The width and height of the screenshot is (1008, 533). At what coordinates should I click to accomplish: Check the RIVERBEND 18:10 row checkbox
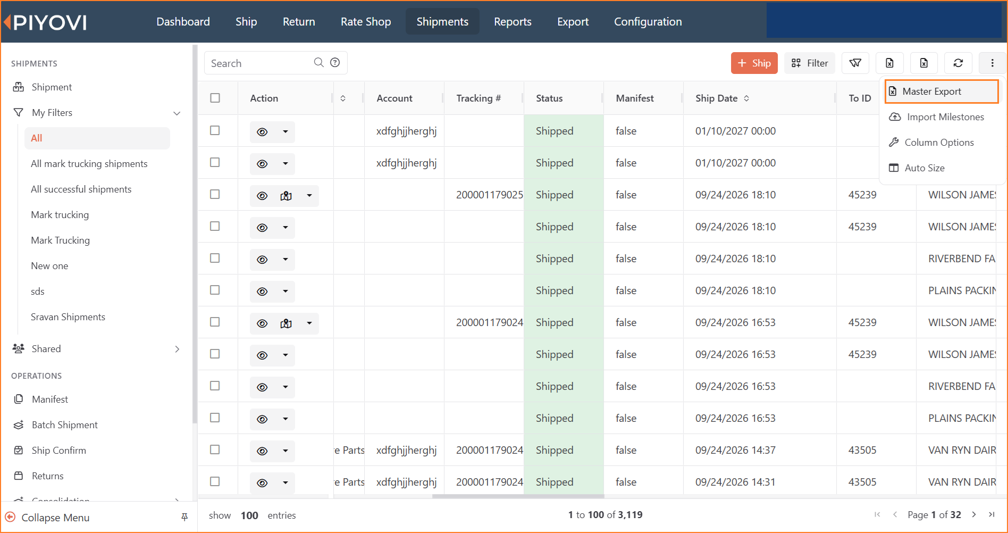[x=215, y=258]
